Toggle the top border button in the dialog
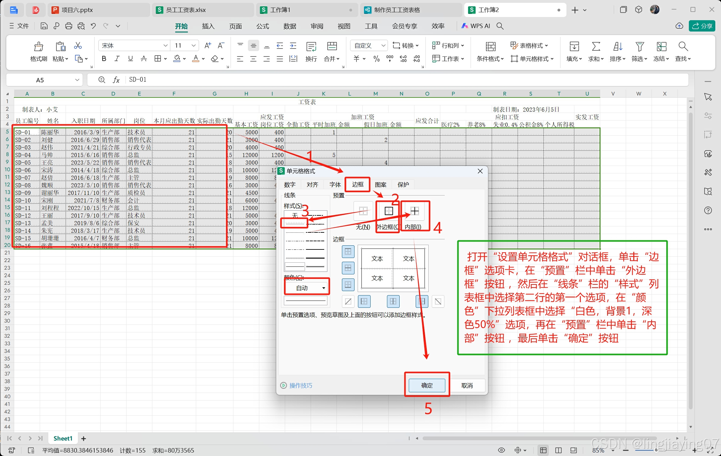This screenshot has width=721, height=456. click(x=348, y=252)
